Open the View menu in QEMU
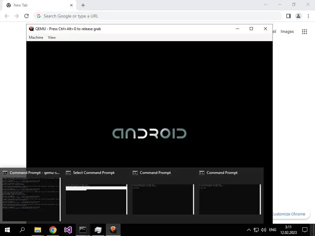 coord(52,37)
